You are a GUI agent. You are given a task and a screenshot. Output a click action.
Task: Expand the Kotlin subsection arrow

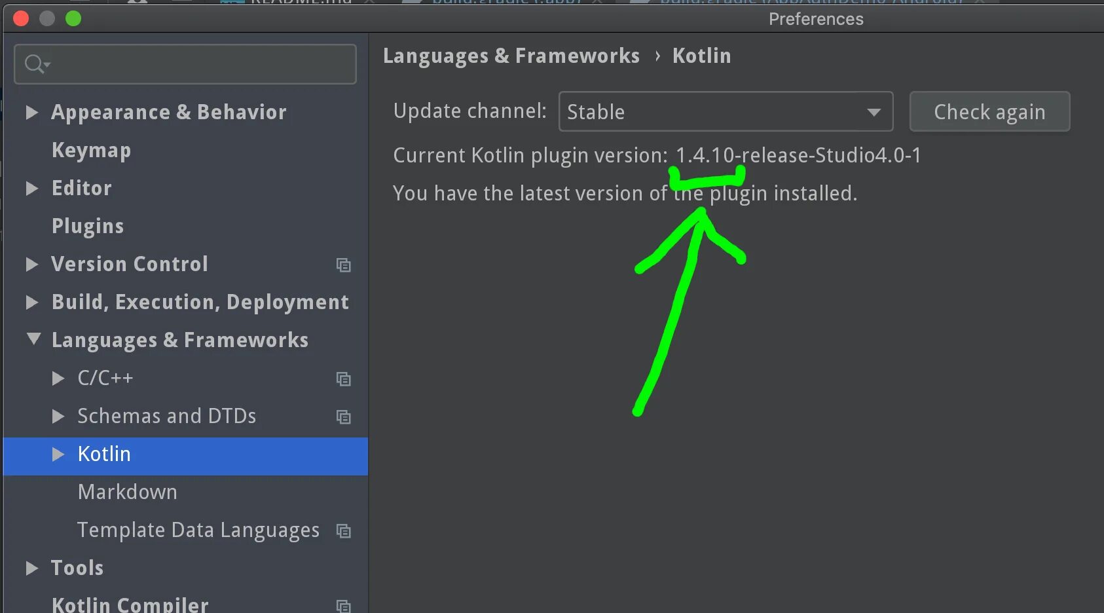click(58, 454)
